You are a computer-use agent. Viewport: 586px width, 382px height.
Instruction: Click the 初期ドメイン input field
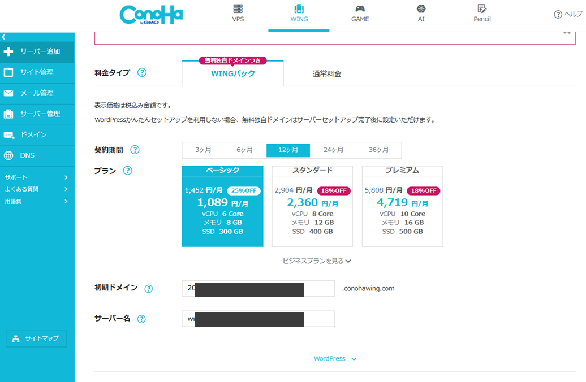tap(258, 289)
